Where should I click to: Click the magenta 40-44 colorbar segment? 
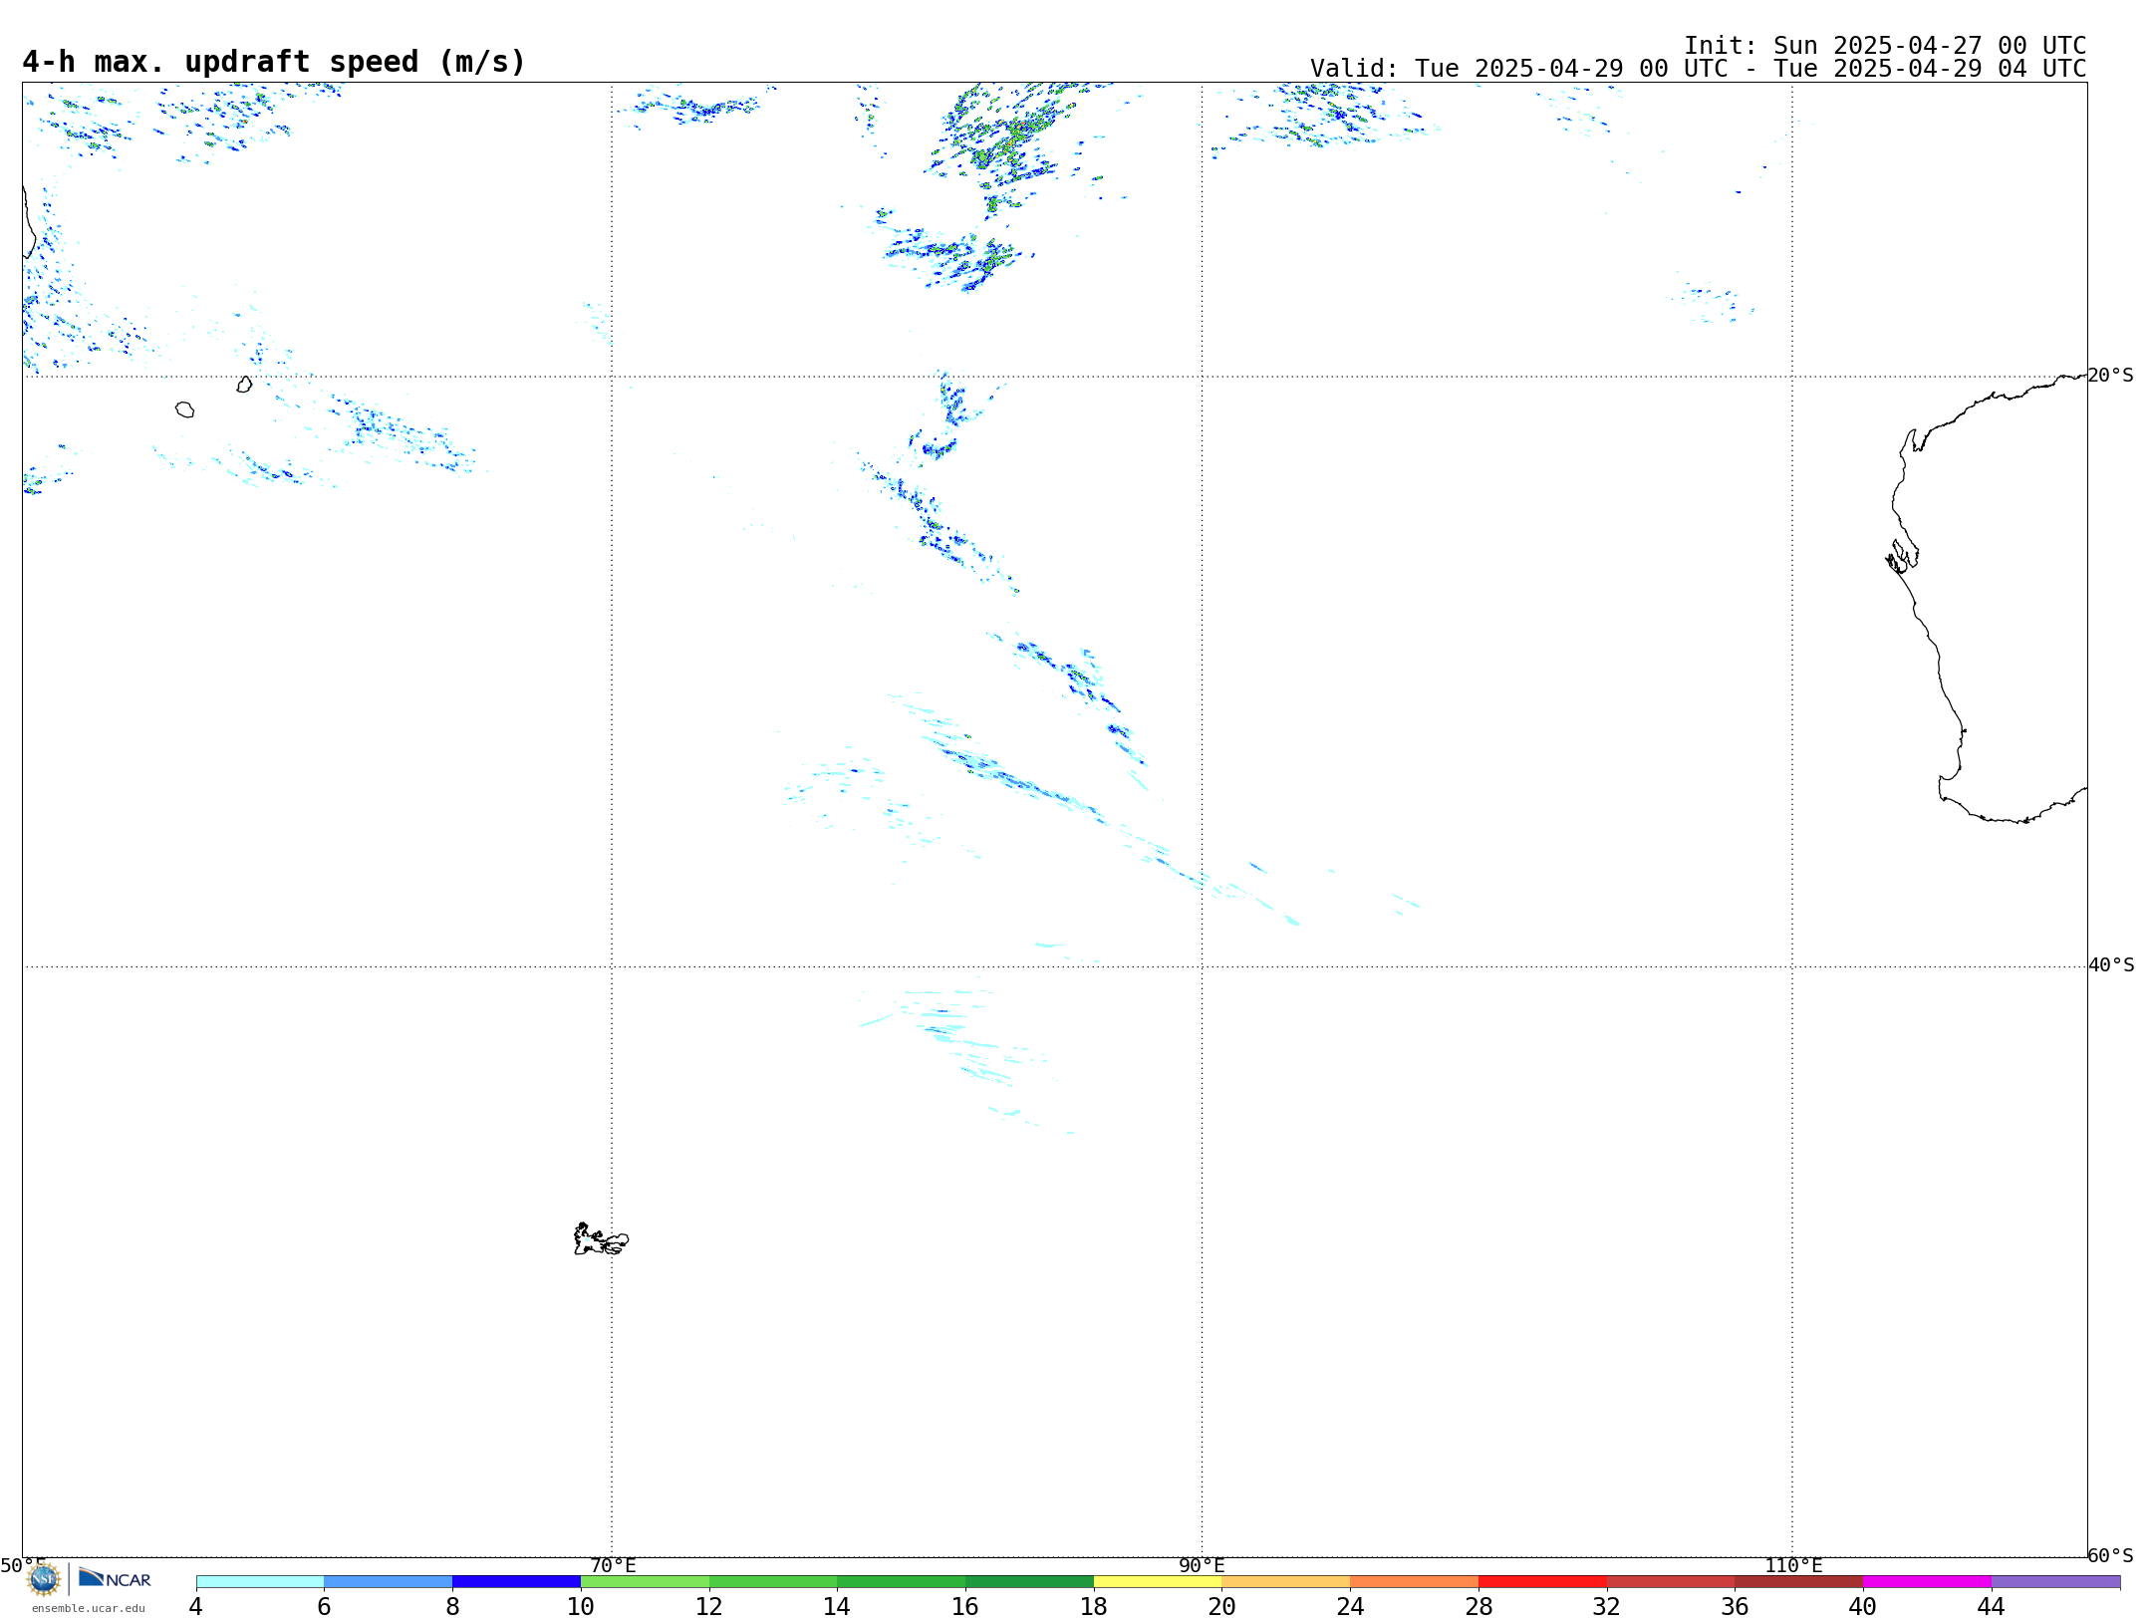(x=1927, y=1581)
